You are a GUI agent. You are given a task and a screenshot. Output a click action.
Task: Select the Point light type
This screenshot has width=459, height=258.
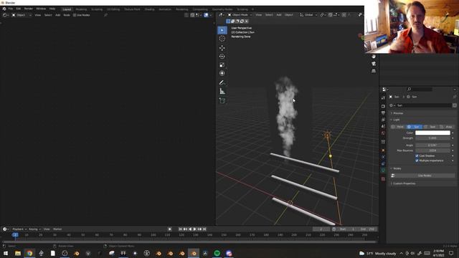[399, 127]
